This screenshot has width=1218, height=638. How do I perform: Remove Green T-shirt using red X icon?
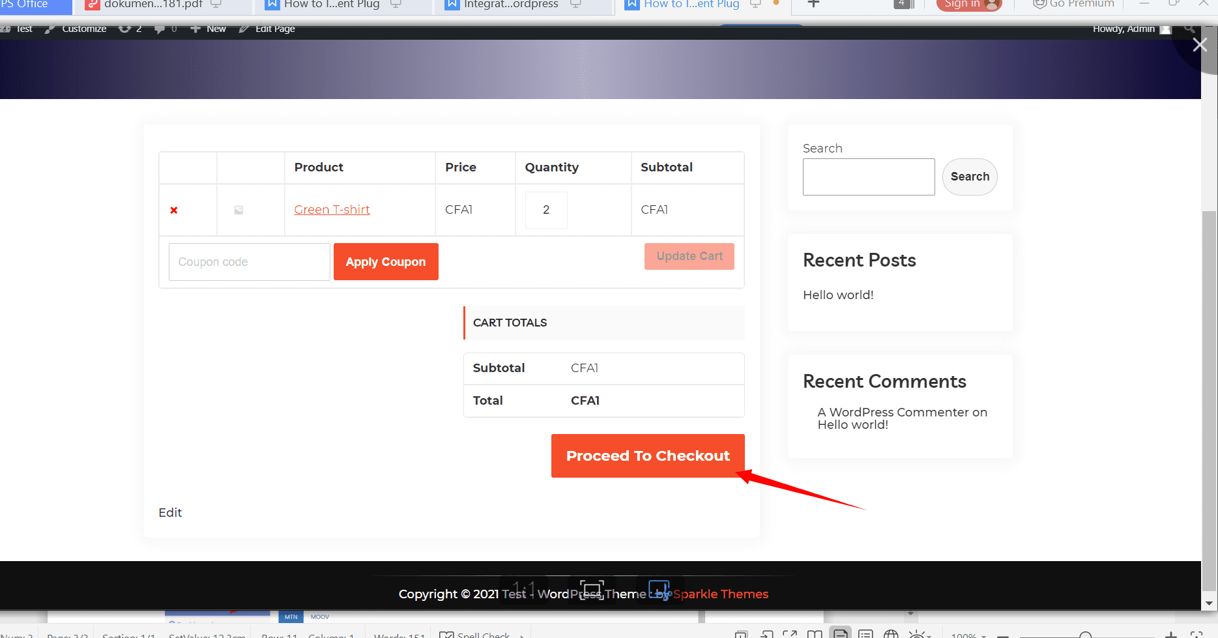point(174,210)
